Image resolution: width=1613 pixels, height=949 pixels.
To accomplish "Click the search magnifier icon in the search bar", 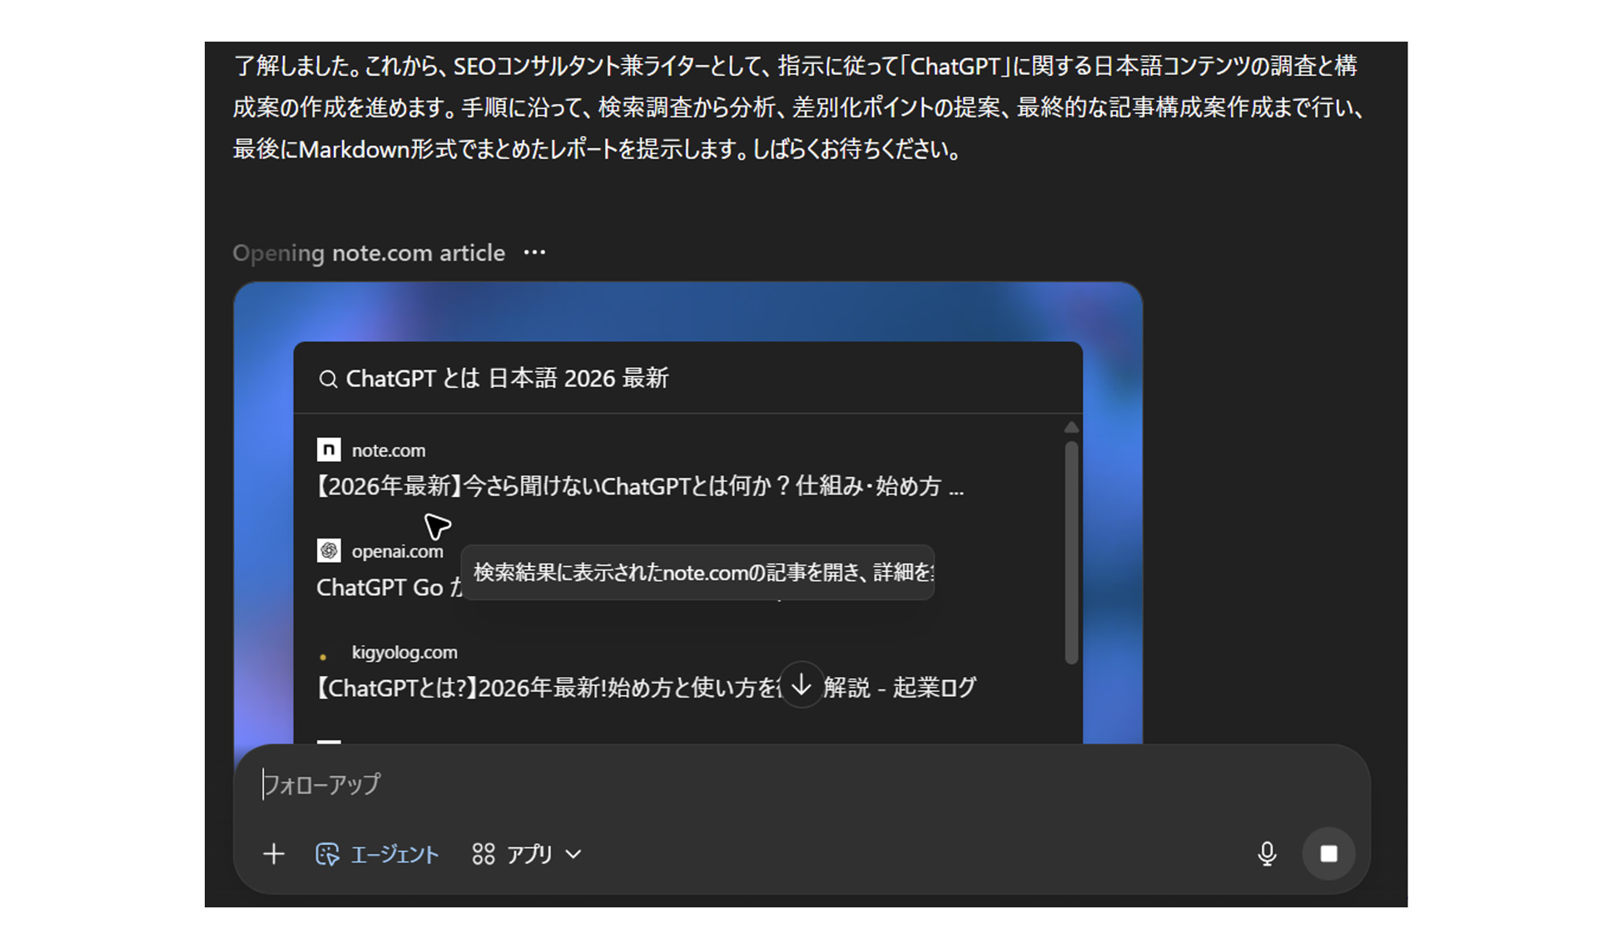I will click(x=329, y=379).
